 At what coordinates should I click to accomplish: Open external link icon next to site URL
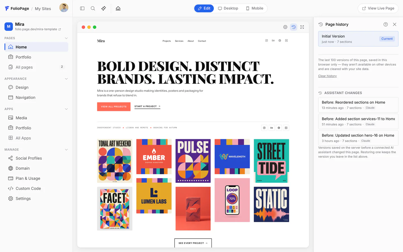60,29
